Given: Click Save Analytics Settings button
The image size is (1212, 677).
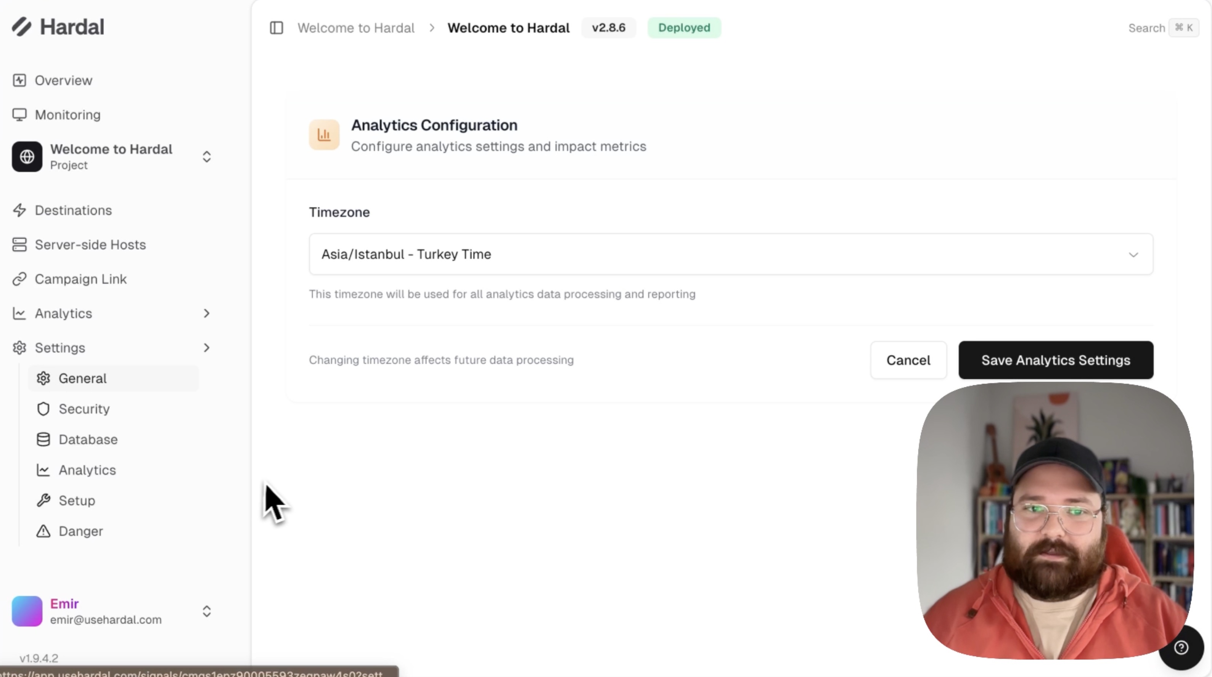Looking at the screenshot, I should [x=1056, y=360].
